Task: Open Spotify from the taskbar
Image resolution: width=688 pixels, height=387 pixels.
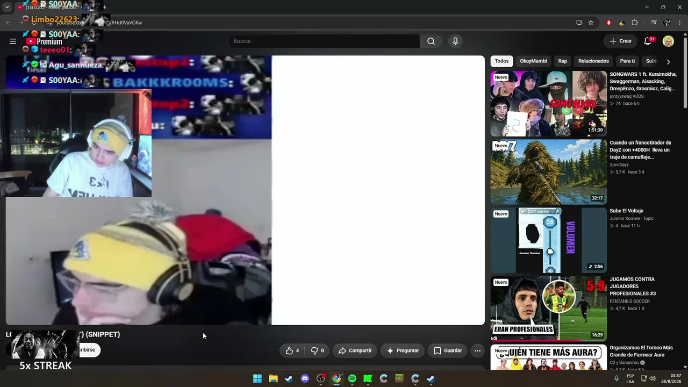Action: pos(352,378)
